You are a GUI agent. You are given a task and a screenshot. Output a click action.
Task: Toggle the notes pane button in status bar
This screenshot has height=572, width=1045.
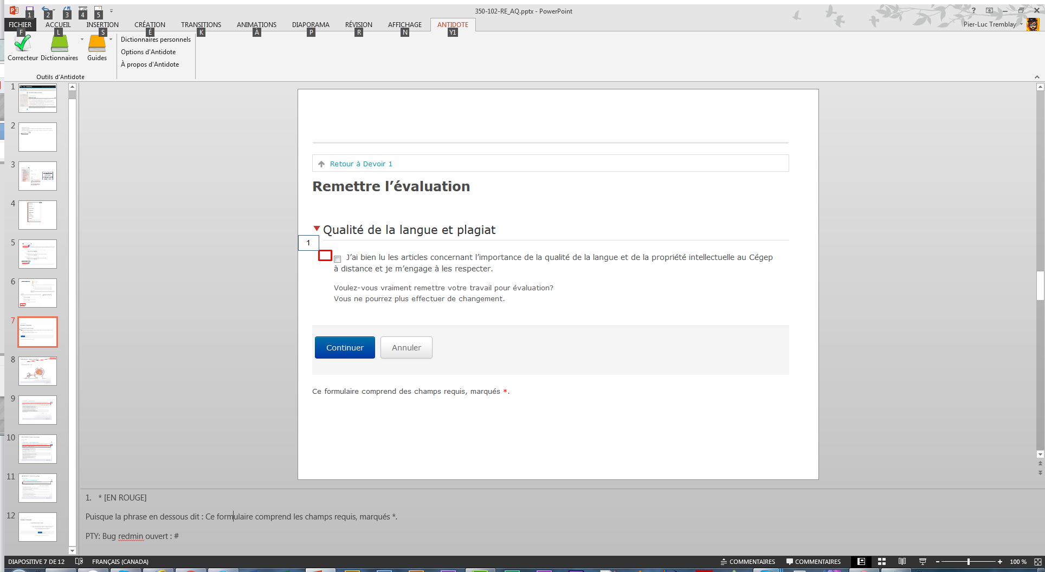[x=748, y=562]
